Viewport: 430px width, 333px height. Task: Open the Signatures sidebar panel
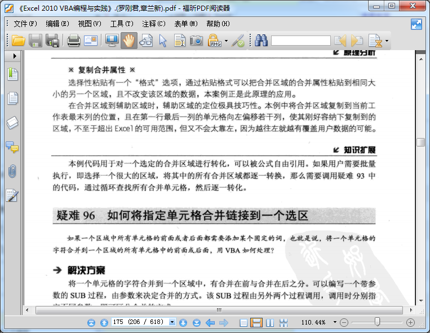[x=12, y=196]
